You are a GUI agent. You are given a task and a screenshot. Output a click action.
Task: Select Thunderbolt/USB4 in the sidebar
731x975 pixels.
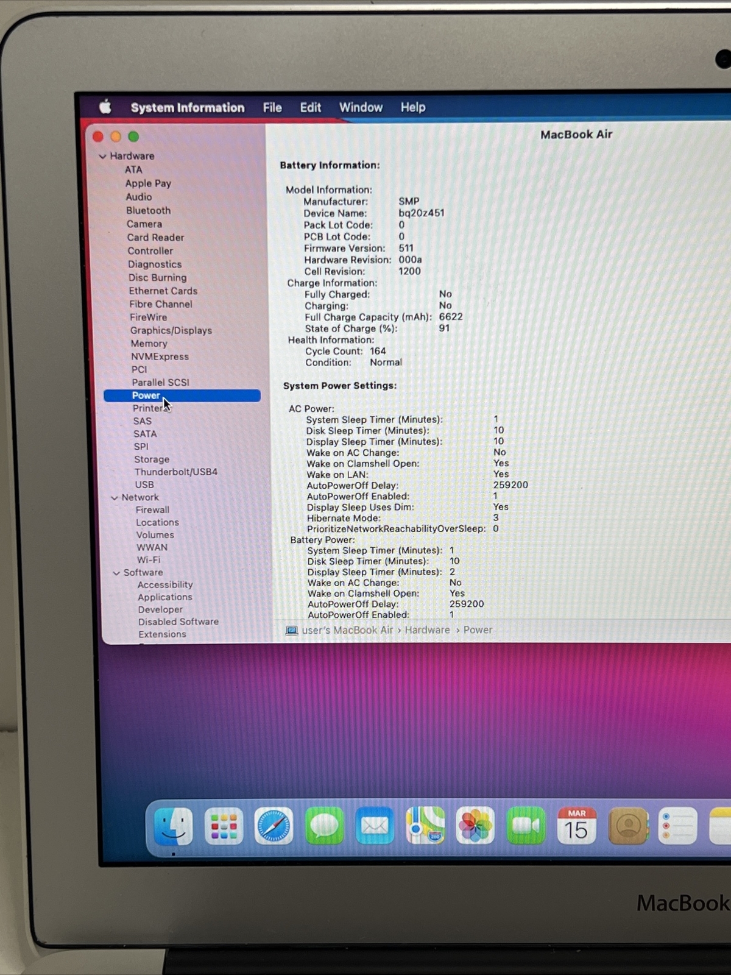[x=176, y=472]
